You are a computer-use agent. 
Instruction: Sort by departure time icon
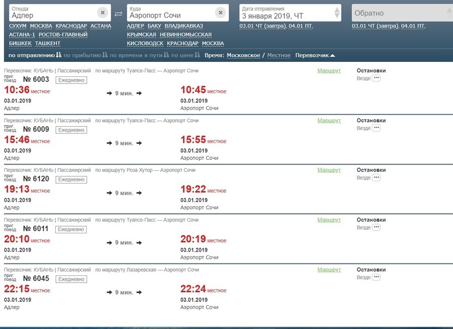(59, 55)
